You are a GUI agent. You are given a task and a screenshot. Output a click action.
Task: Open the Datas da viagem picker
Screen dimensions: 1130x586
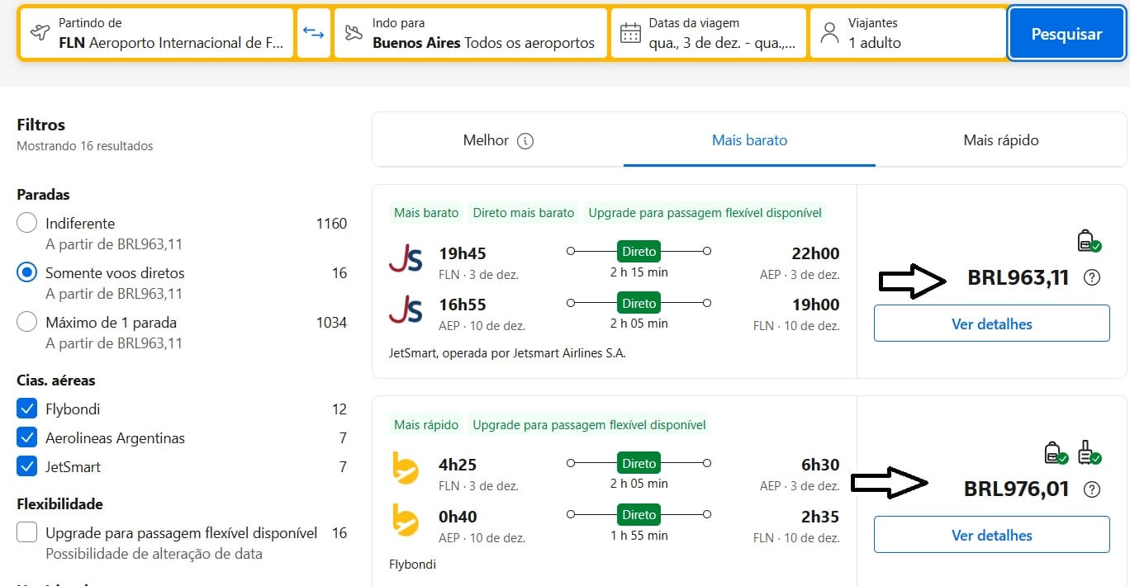[x=708, y=34]
